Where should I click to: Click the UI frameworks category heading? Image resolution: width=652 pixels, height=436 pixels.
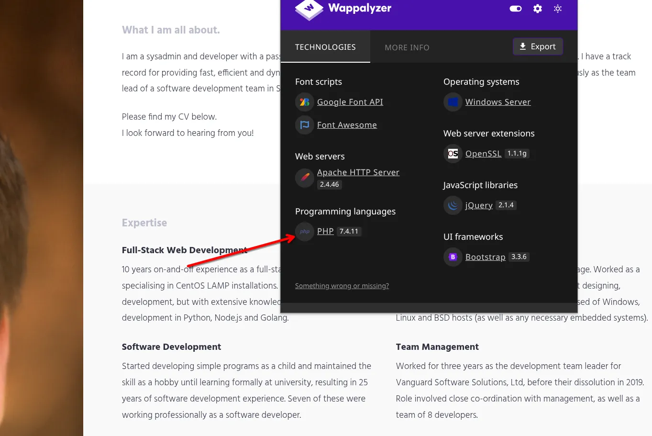[473, 237]
